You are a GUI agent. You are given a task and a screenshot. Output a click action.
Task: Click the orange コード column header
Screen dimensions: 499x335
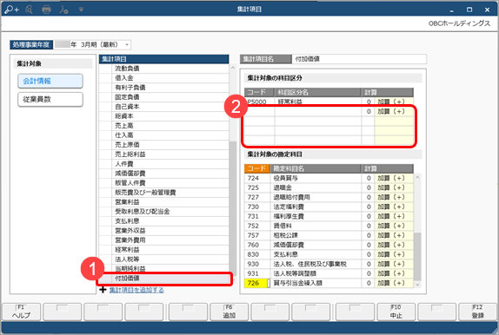click(257, 168)
